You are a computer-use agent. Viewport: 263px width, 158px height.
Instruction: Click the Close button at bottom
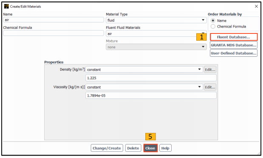150,148
